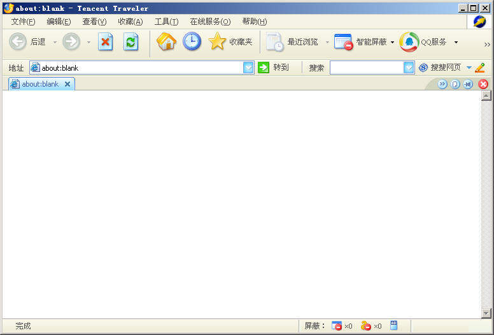The width and height of the screenshot is (494, 335).
Task: Refresh the page with green arrows icon
Action: click(131, 41)
